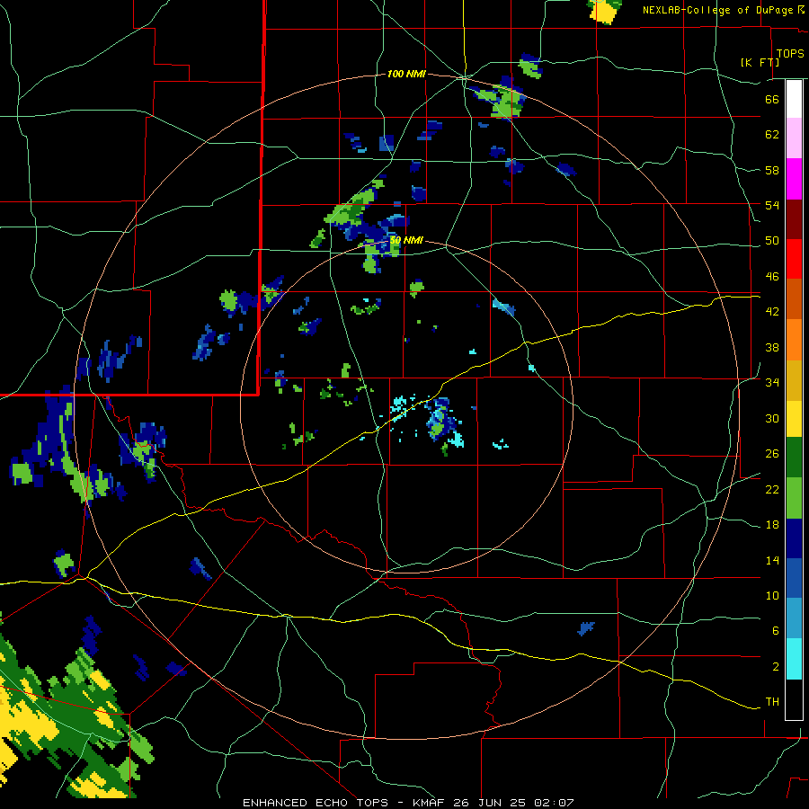This screenshot has height=809, width=809.
Task: Click the dark green legend swatch
Action: (794, 458)
